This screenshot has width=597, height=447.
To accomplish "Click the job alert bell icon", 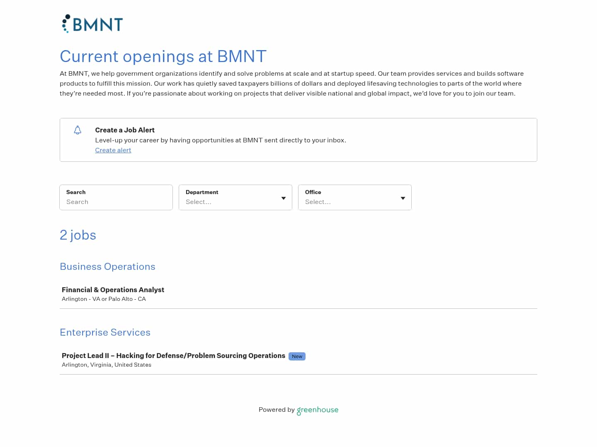I will (78, 130).
